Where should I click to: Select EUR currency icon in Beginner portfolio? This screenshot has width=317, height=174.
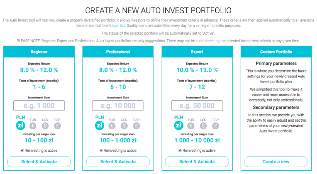click(x=33, y=126)
